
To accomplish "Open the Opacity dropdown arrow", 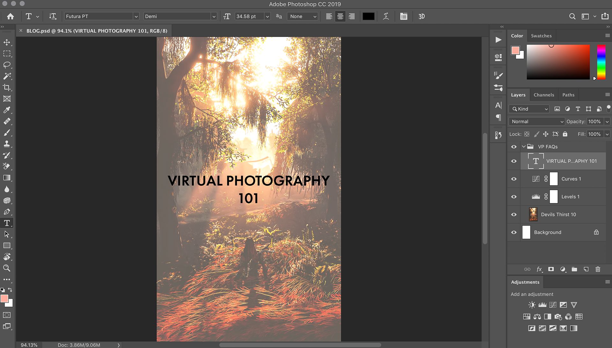I will coord(607,121).
